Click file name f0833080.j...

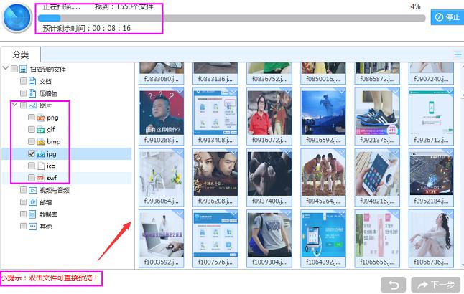click(162, 79)
